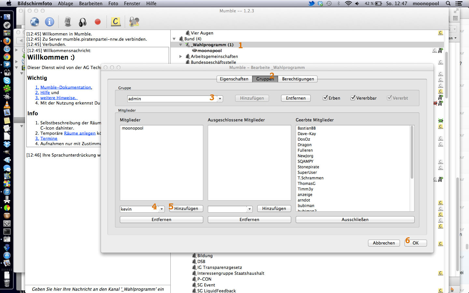Open the Fenster menu

(132, 4)
